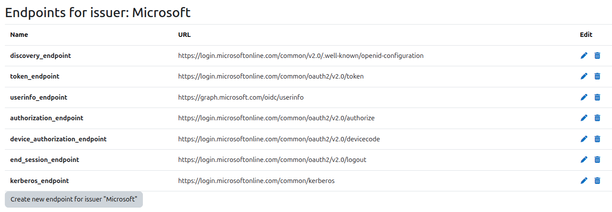Edit the end_session_endpoint entry
612x212 pixels.
584,159
